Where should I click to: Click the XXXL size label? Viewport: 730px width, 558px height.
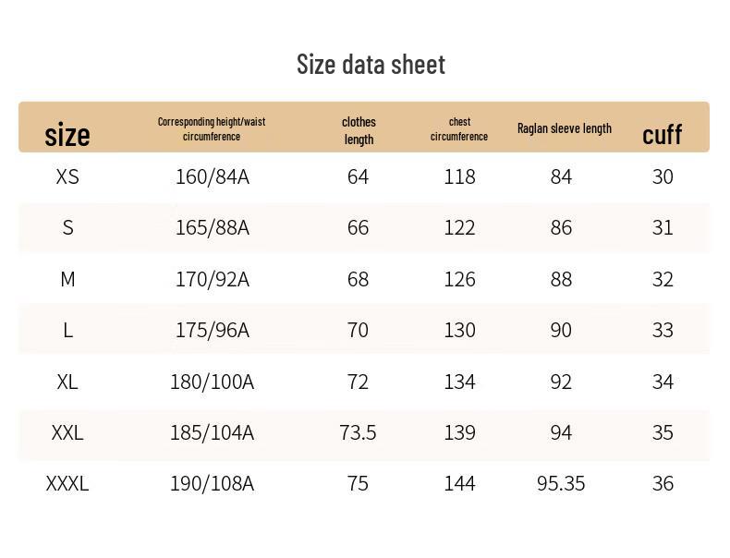point(67,483)
